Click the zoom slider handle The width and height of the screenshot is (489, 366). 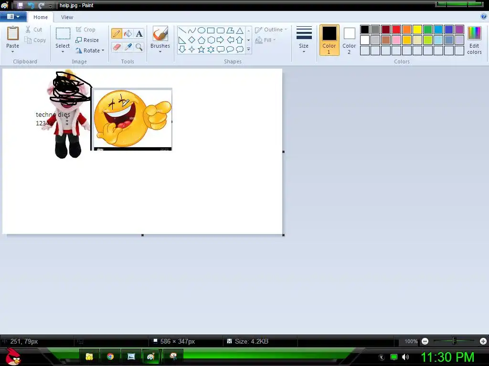tap(455, 341)
